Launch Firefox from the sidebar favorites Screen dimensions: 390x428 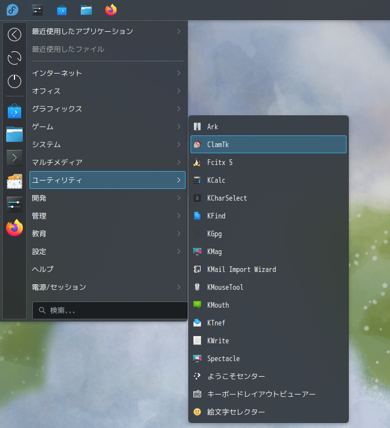tap(14, 228)
